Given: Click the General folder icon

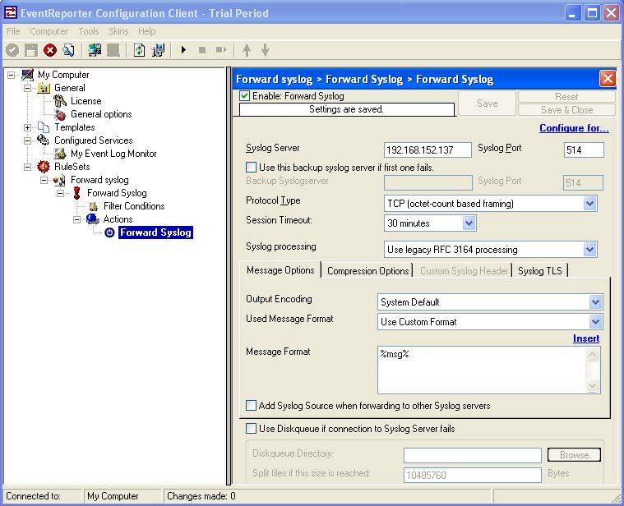Looking at the screenshot, I should 44,88.
